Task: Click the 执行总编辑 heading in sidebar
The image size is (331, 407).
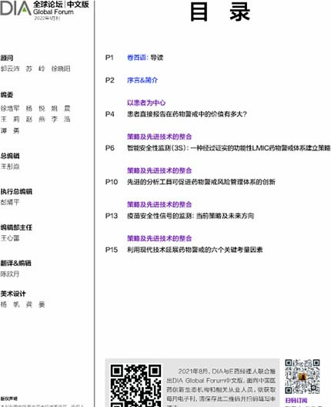Action: (x=16, y=192)
